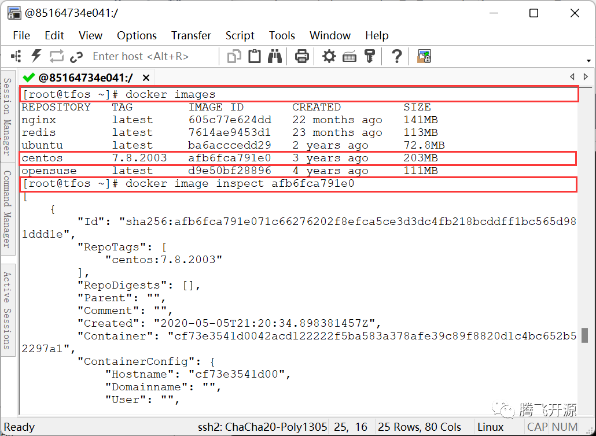This screenshot has height=436, width=596.
Task: Click the Reconnect arrows icon
Action: 56,57
